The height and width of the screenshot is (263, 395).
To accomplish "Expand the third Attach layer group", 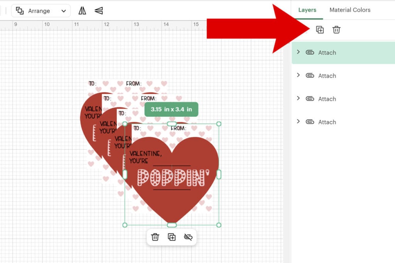I will click(x=298, y=98).
